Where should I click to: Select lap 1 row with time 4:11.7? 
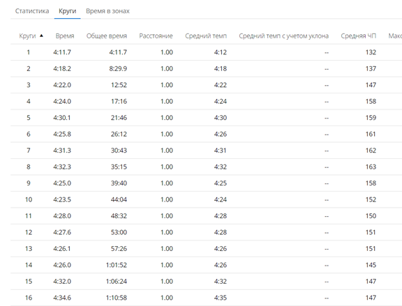pyautogui.click(x=206, y=52)
